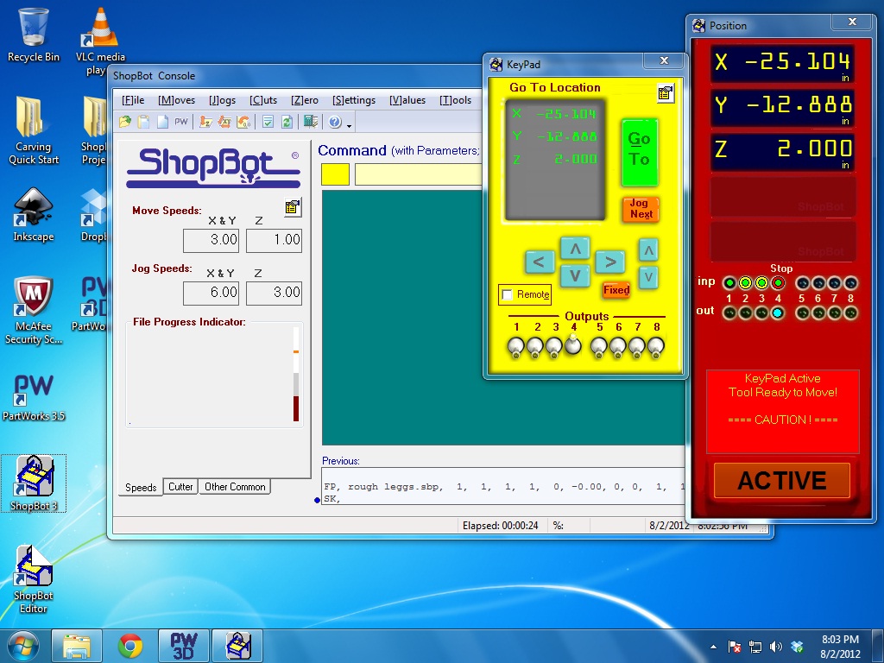This screenshot has height=663, width=884.
Task: Click the Stop input 4 indicator light
Action: [778, 283]
